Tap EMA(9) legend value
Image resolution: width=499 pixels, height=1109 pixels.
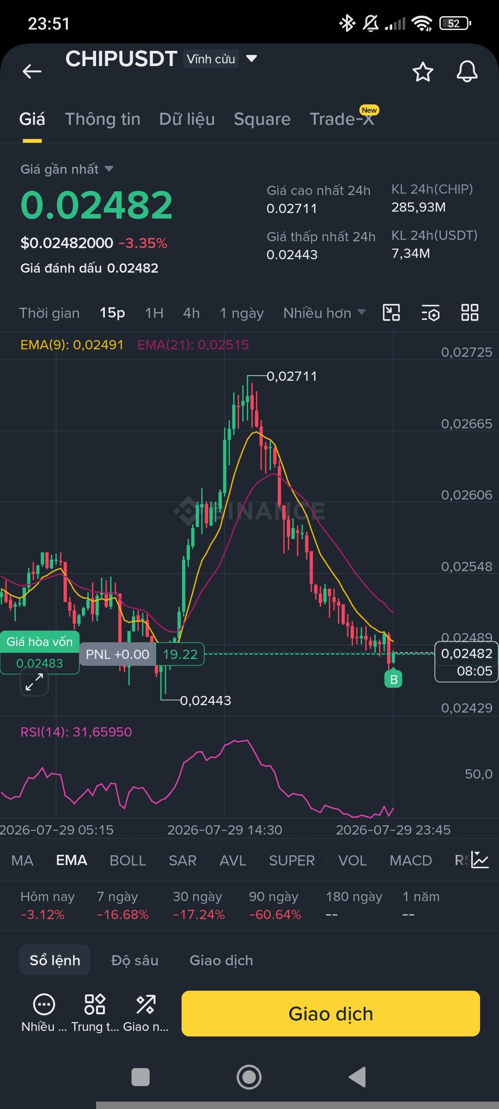coord(72,345)
